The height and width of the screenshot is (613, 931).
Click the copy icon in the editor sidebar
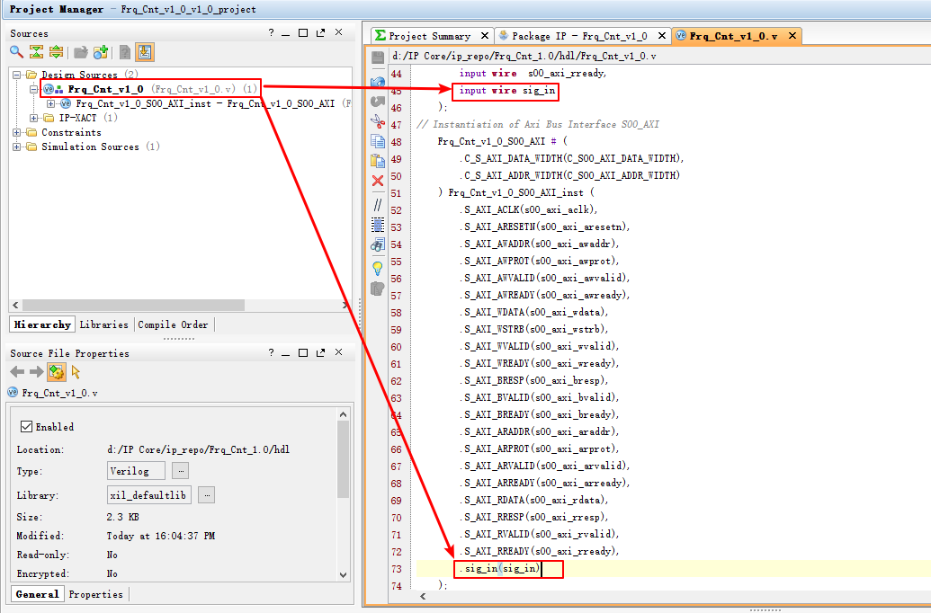(378, 141)
